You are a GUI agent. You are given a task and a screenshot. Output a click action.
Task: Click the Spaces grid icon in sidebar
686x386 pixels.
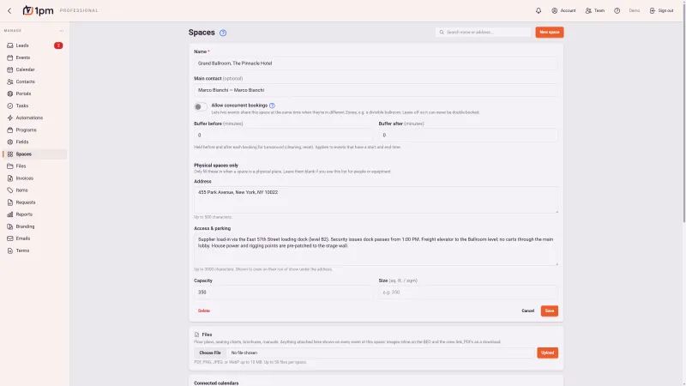tap(10, 154)
